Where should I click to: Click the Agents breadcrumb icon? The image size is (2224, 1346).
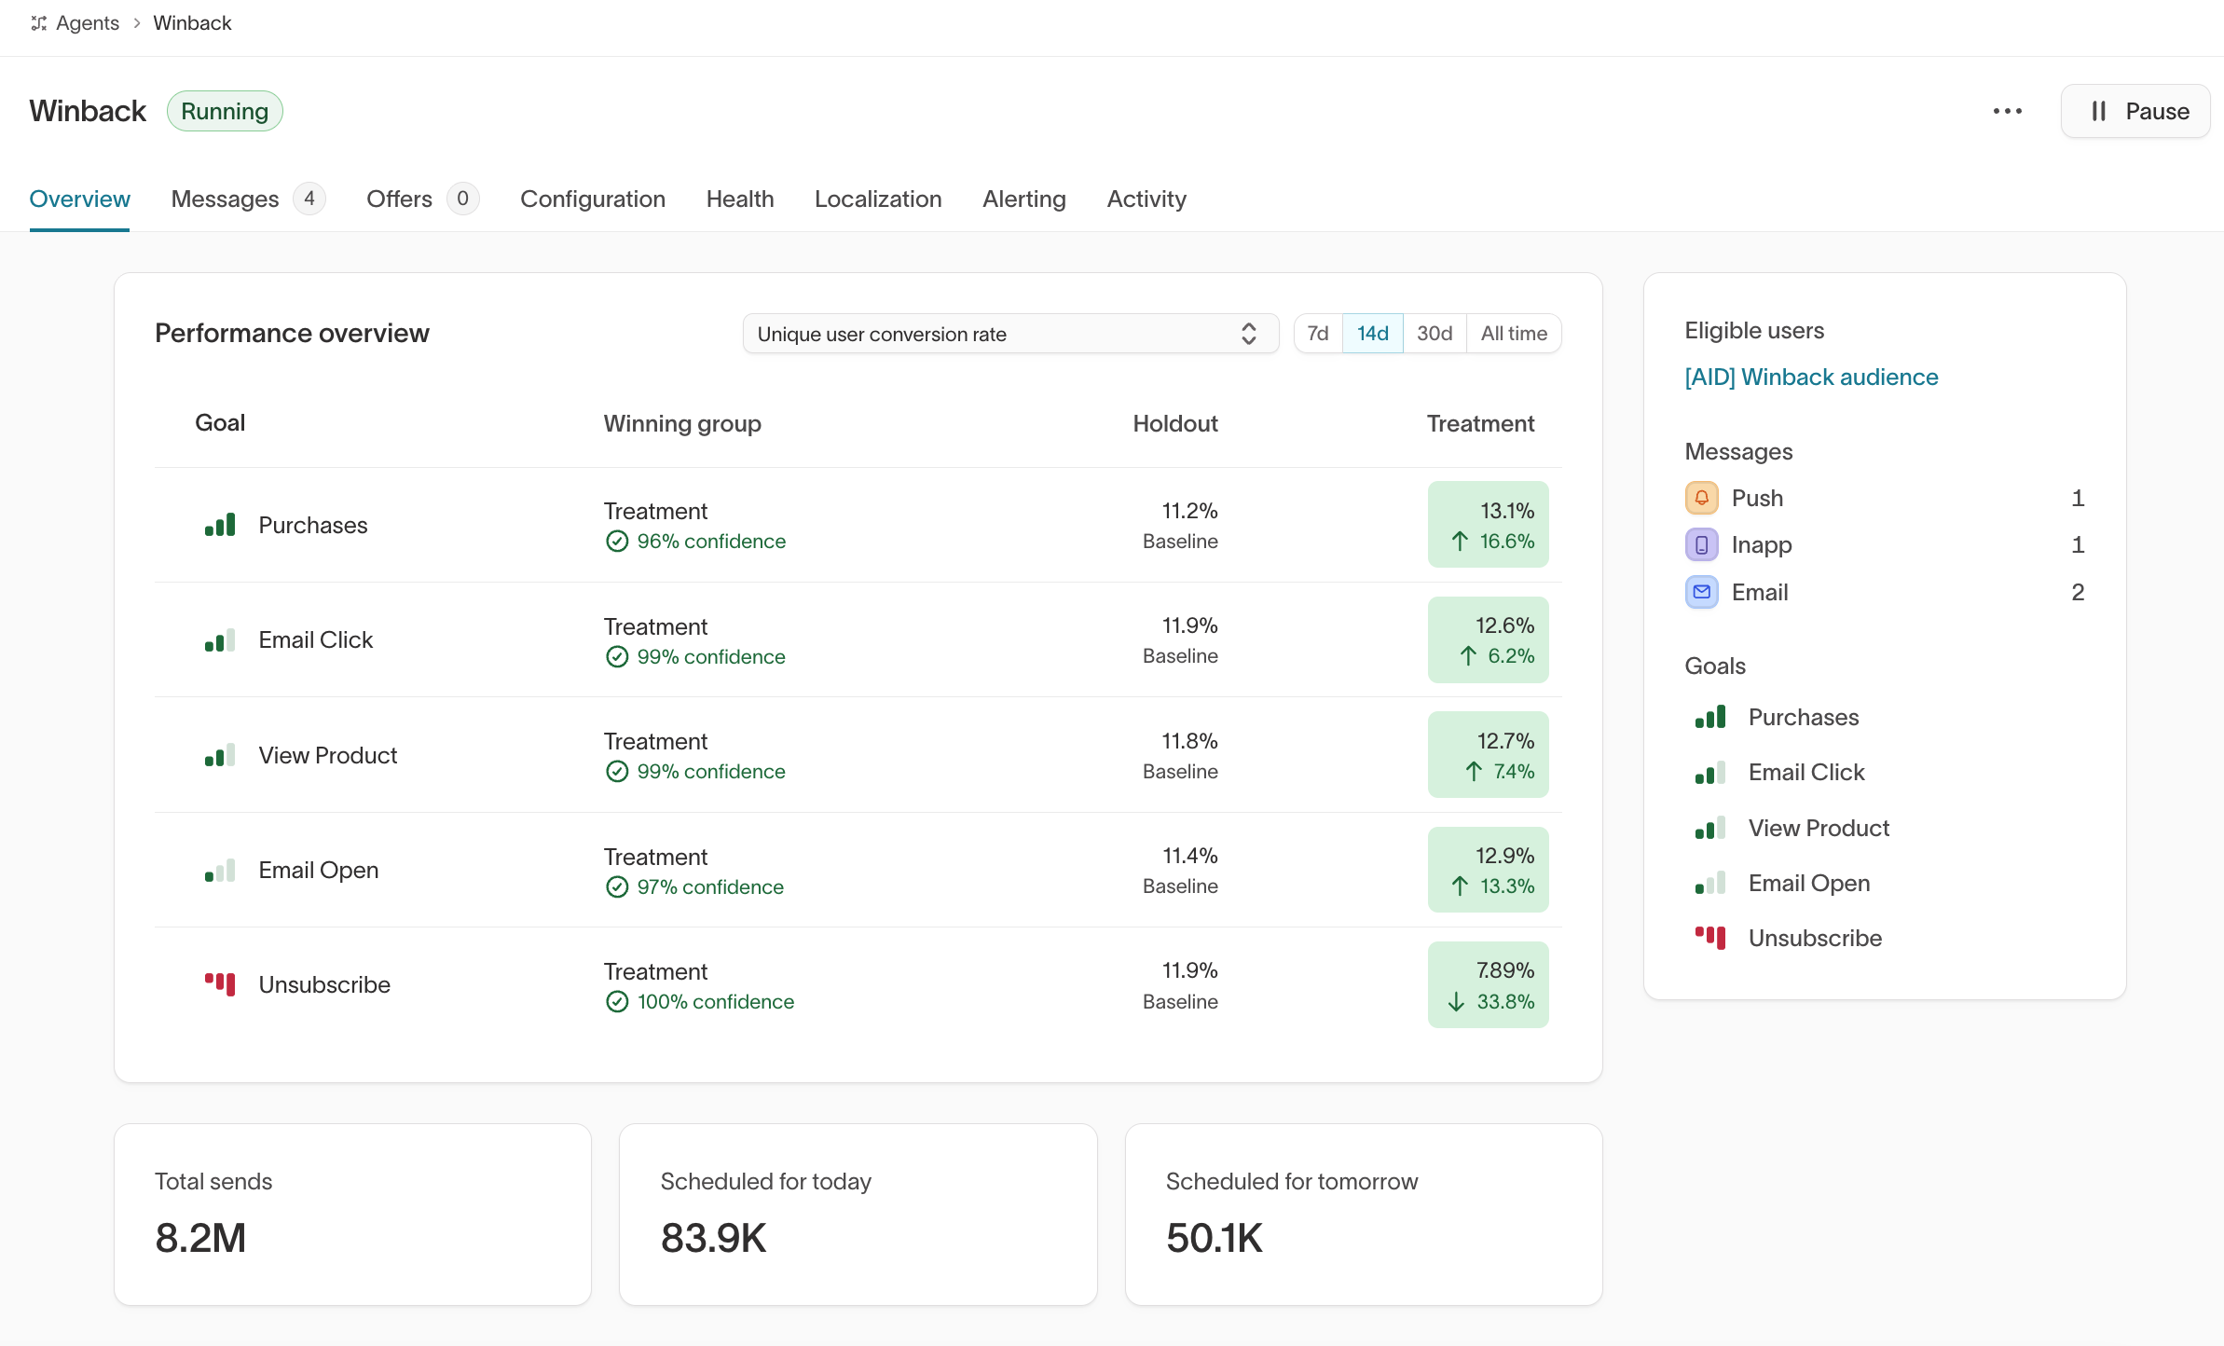click(38, 23)
